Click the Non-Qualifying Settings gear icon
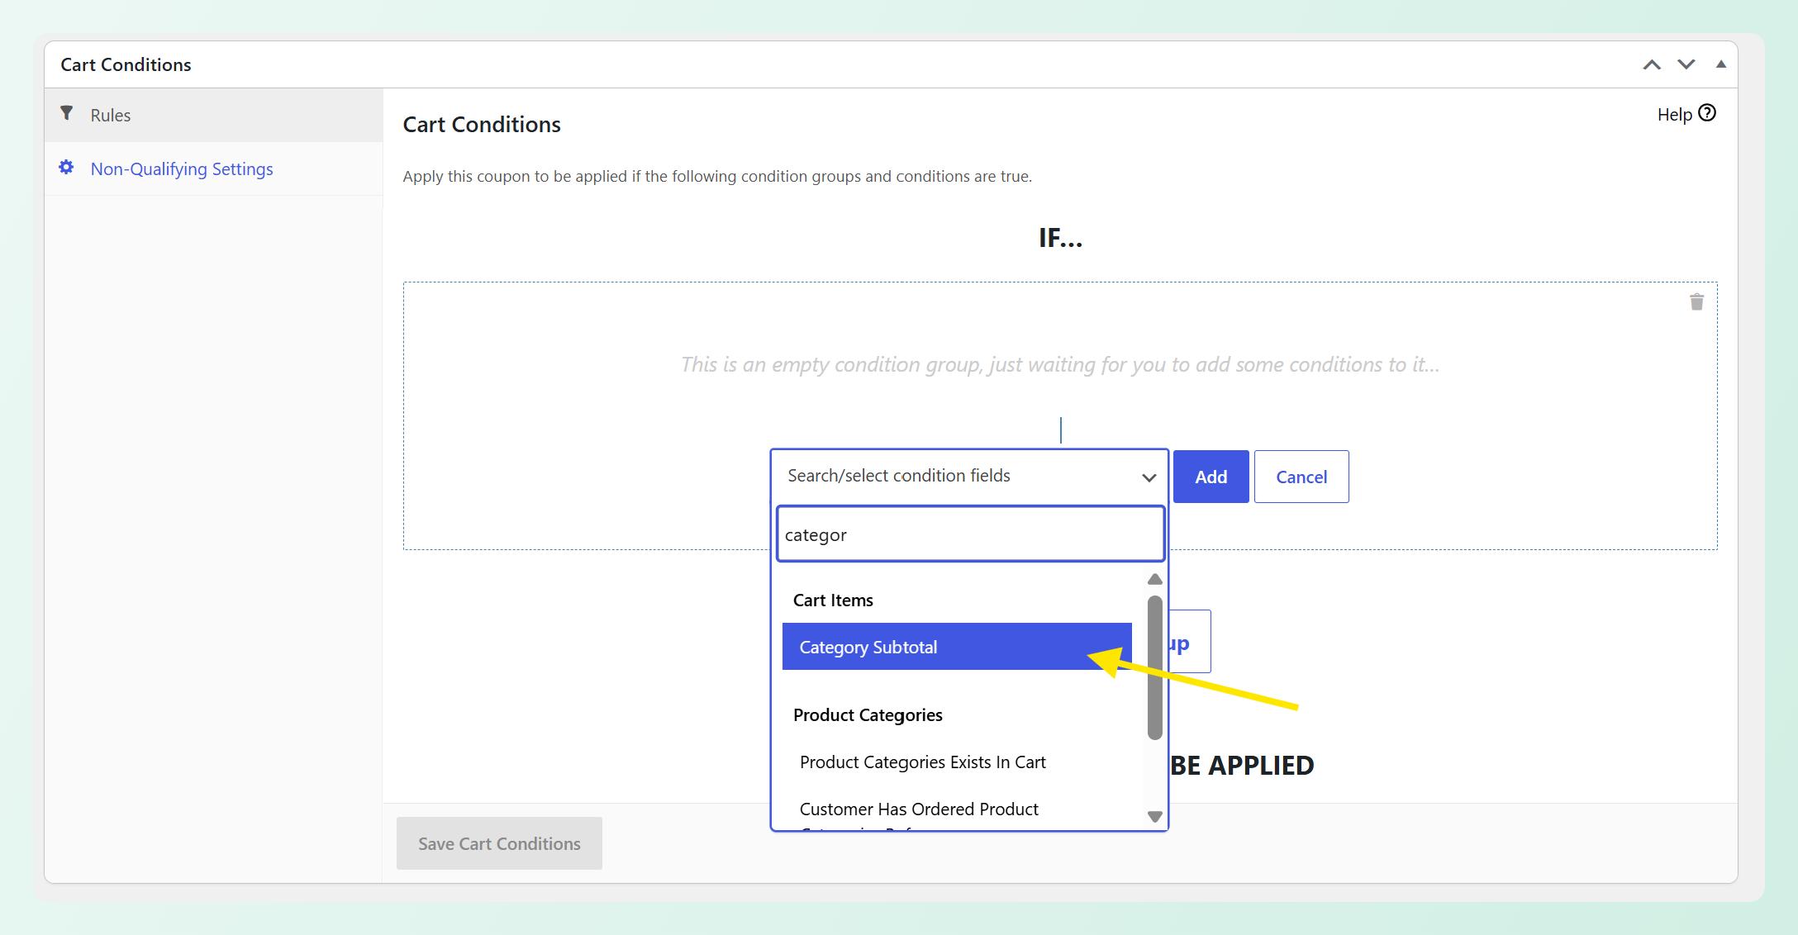The image size is (1798, 935). (x=66, y=168)
